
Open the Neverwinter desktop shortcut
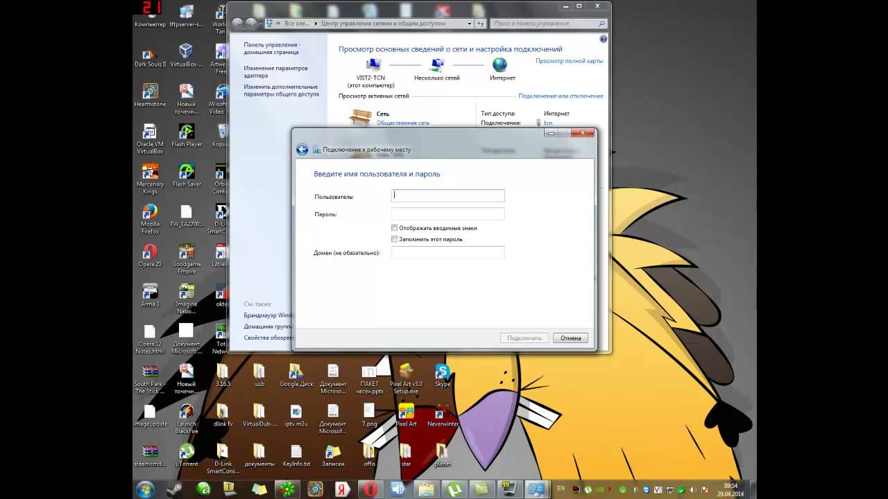(x=442, y=414)
